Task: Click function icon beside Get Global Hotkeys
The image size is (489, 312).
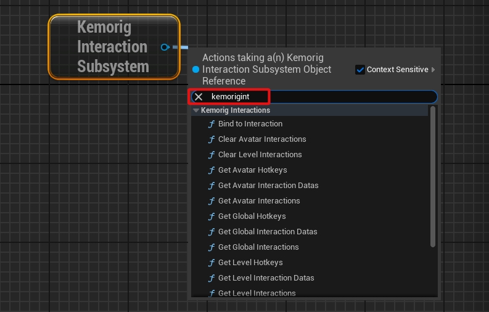Action: pos(212,216)
